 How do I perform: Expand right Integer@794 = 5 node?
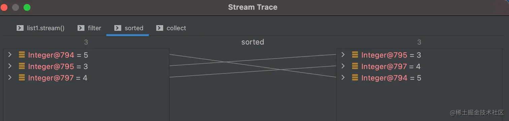[343, 78]
